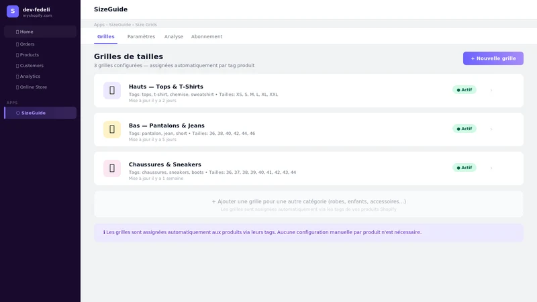The height and width of the screenshot is (302, 537).
Task: Open the Hauts — Tops & T-Shirts title
Action: tap(166, 87)
